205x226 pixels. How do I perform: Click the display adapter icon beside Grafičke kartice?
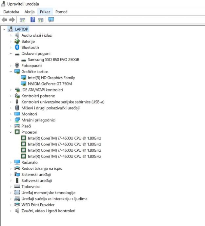(17, 72)
